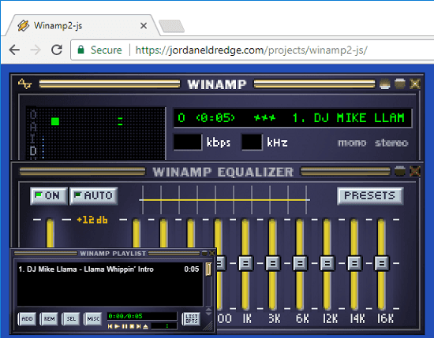Click the +12 db label
The width and height of the screenshot is (434, 338).
(92, 220)
